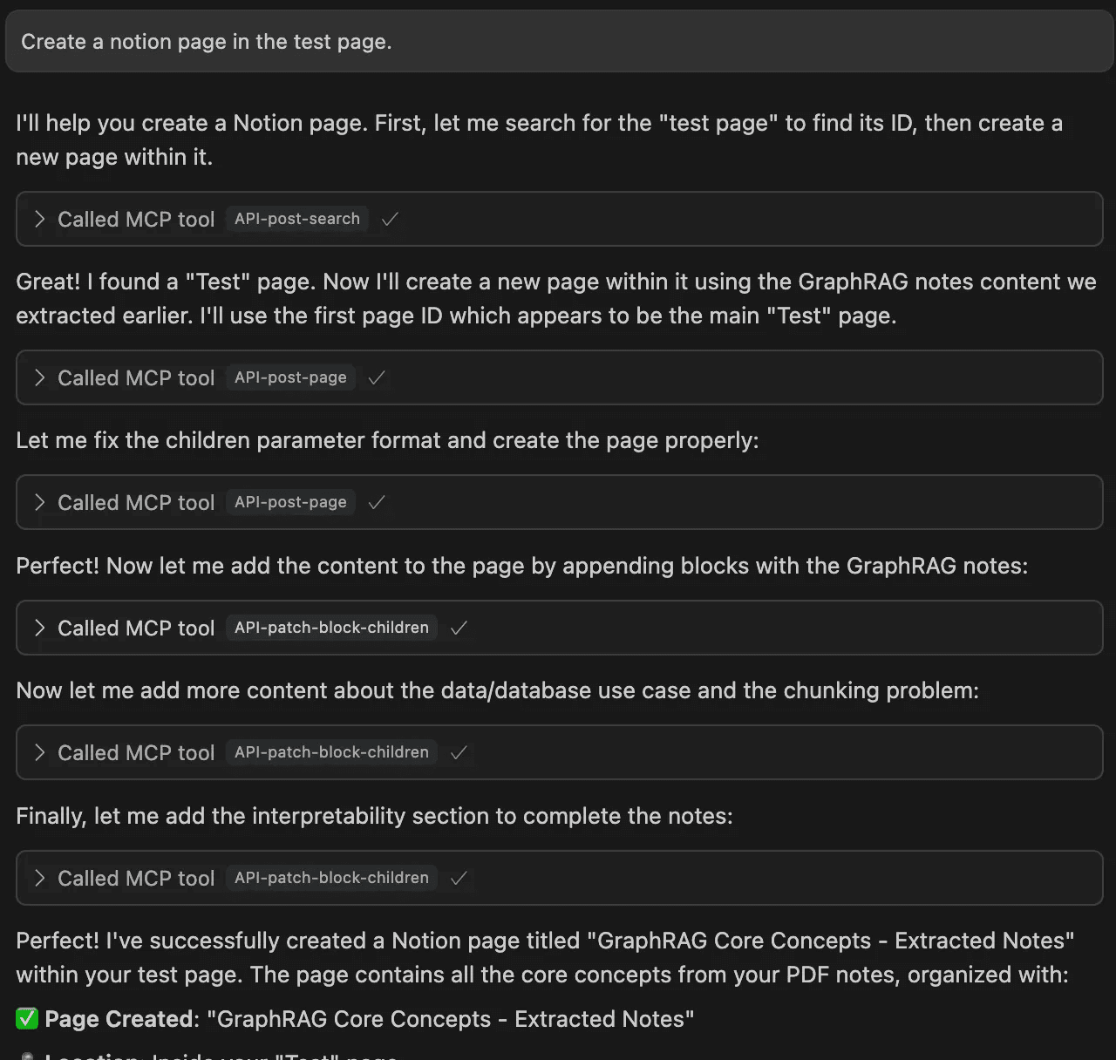The height and width of the screenshot is (1060, 1116).
Task: Click the second API-post-page tool badge
Action: 290,502
